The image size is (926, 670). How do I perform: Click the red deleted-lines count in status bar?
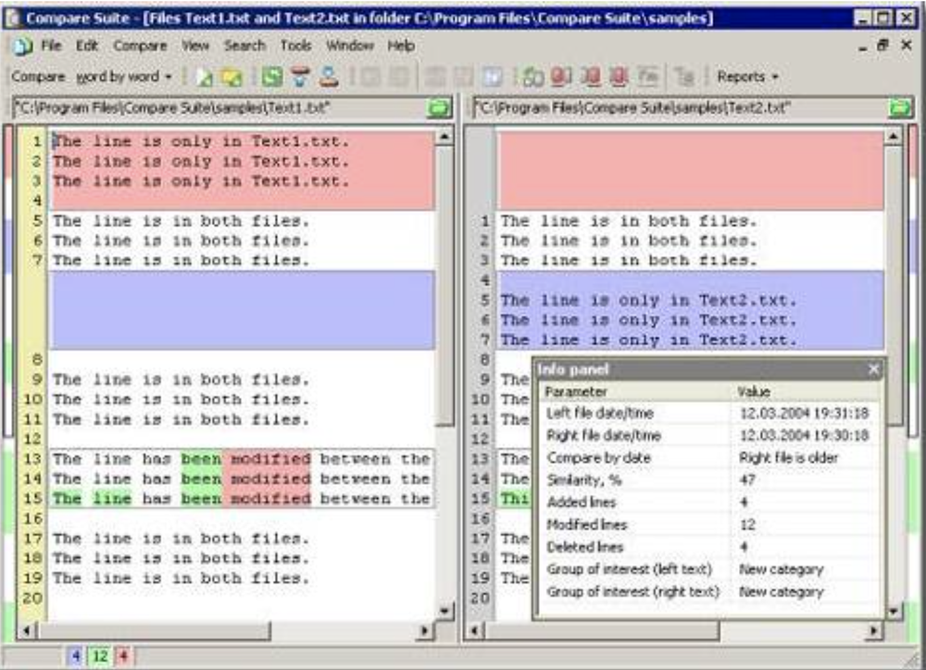tap(122, 656)
